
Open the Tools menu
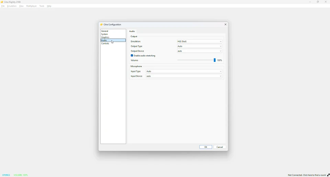pyautogui.click(x=42, y=6)
